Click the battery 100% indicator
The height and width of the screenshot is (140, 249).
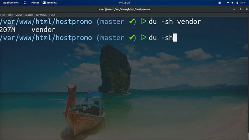(x=241, y=3)
